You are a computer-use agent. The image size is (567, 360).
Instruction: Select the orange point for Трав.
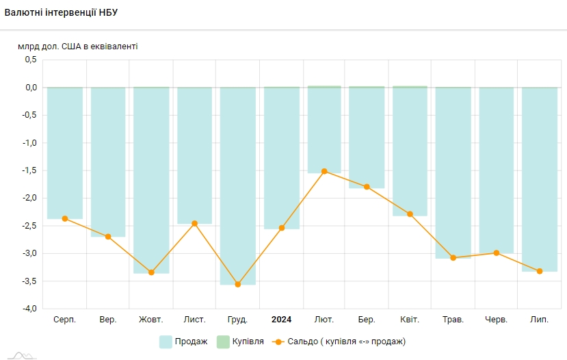(x=453, y=258)
